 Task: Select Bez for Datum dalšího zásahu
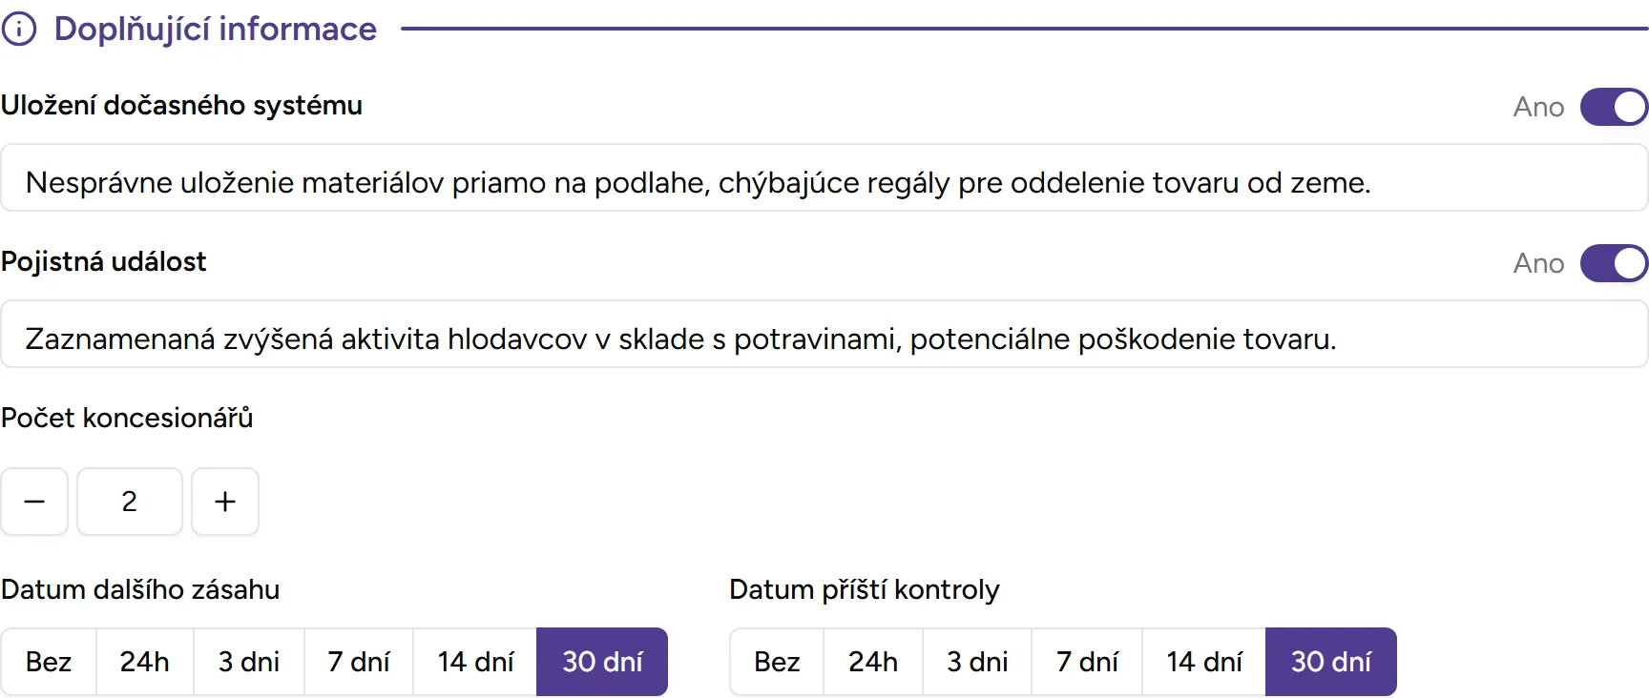tap(50, 662)
